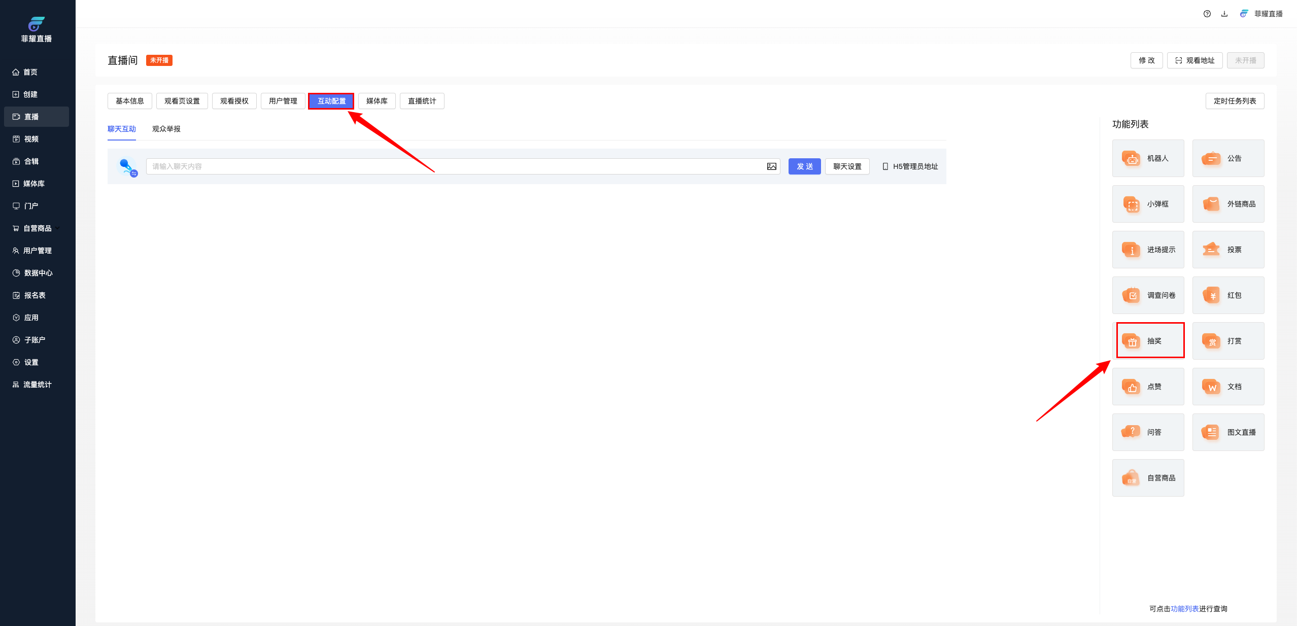The image size is (1297, 626).
Task: Open the 公告 announcement function
Action: coord(1228,158)
